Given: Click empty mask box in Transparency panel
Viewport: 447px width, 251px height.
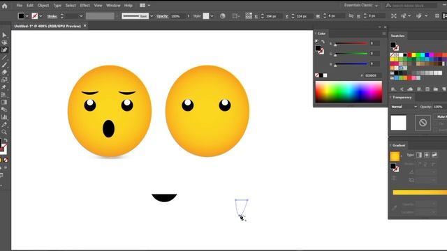Looking at the screenshot, I should tap(423, 123).
